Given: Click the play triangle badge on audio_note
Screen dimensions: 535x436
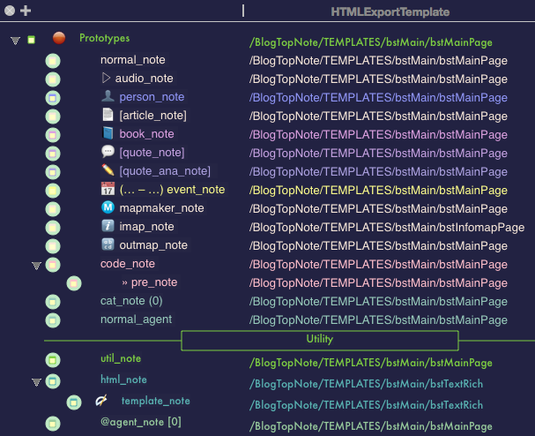Looking at the screenshot, I should point(106,78).
